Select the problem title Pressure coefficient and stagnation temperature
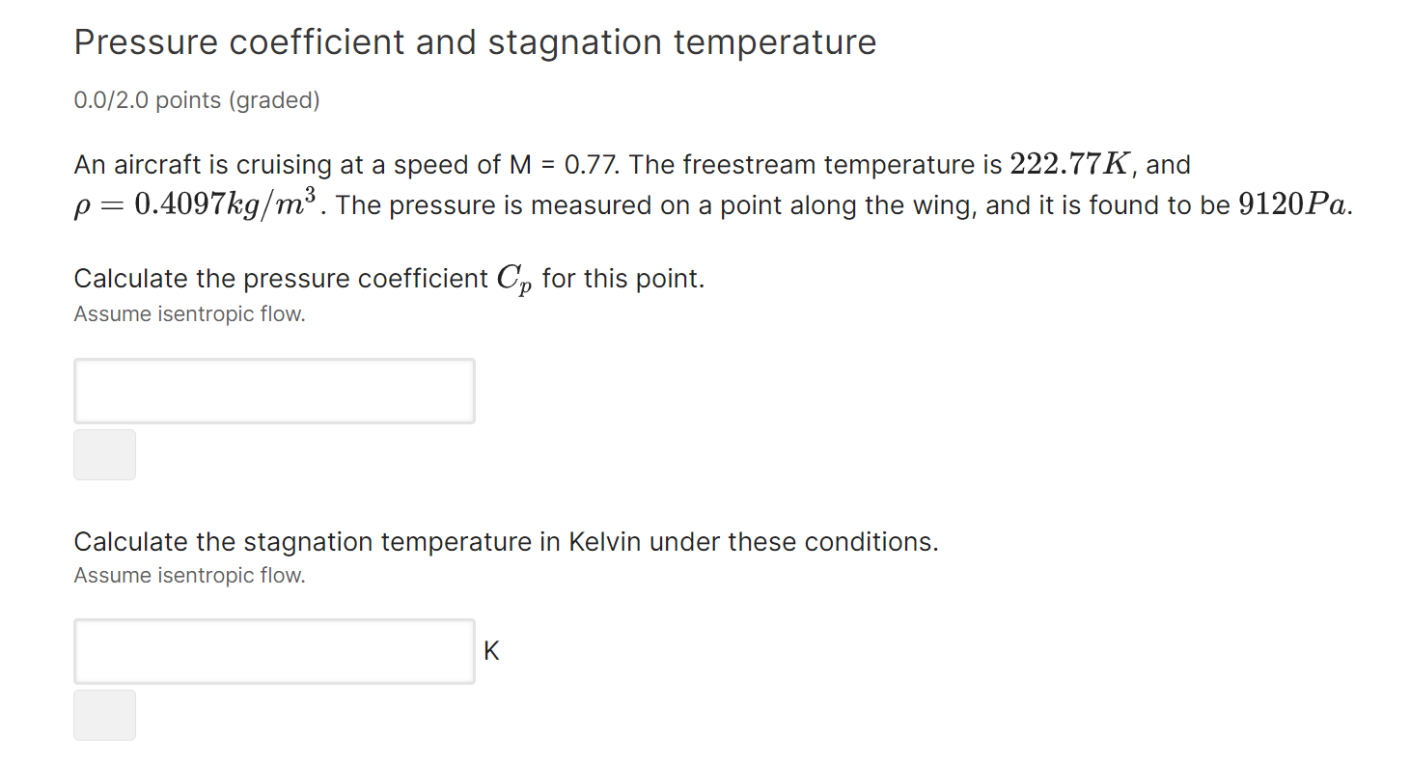This screenshot has width=1410, height=760. pyautogui.click(x=474, y=41)
